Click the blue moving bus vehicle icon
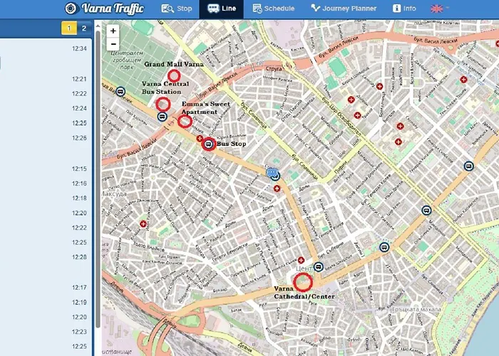 [x=272, y=173]
